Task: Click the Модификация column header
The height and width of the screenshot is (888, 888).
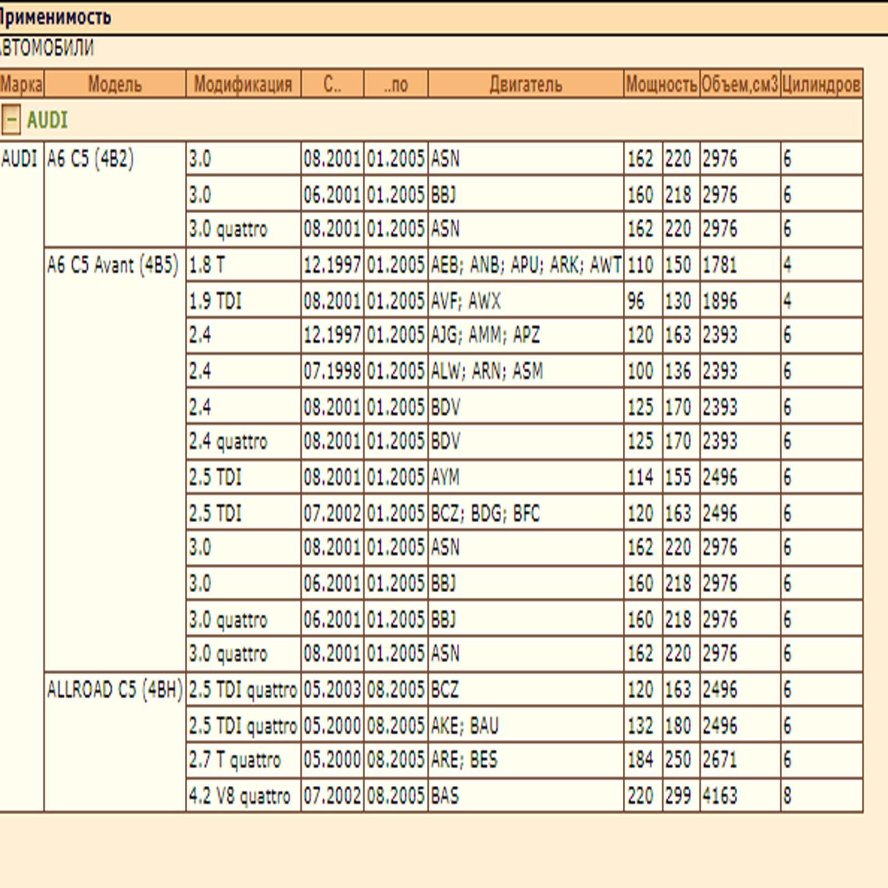Action: pos(243,84)
